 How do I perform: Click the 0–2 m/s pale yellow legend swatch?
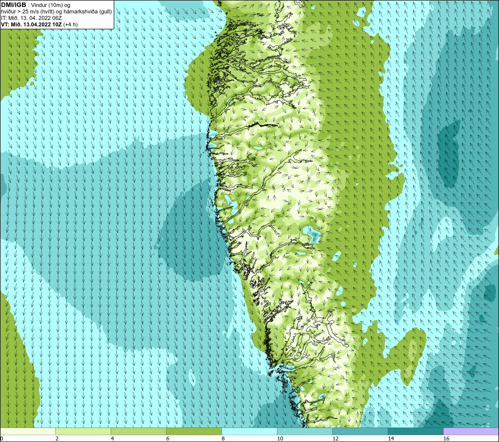tap(27, 432)
